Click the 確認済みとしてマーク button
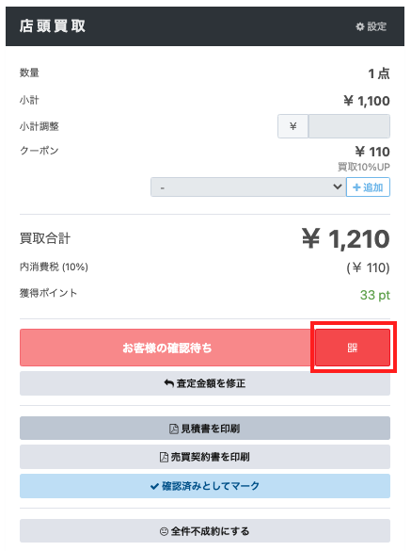411x551 pixels. (205, 486)
